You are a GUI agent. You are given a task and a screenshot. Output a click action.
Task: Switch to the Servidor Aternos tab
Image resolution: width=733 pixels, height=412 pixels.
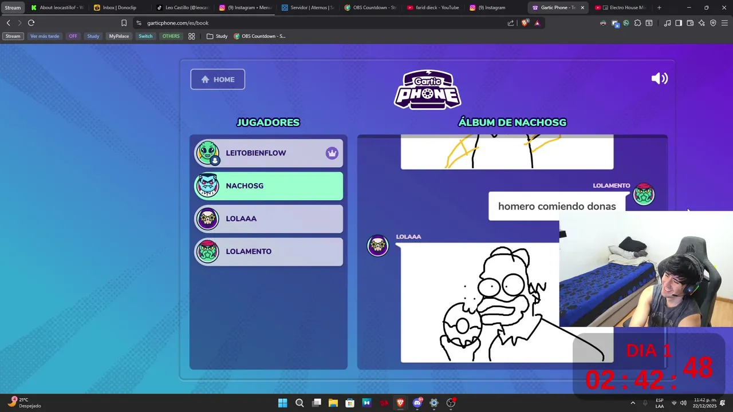pyautogui.click(x=308, y=7)
